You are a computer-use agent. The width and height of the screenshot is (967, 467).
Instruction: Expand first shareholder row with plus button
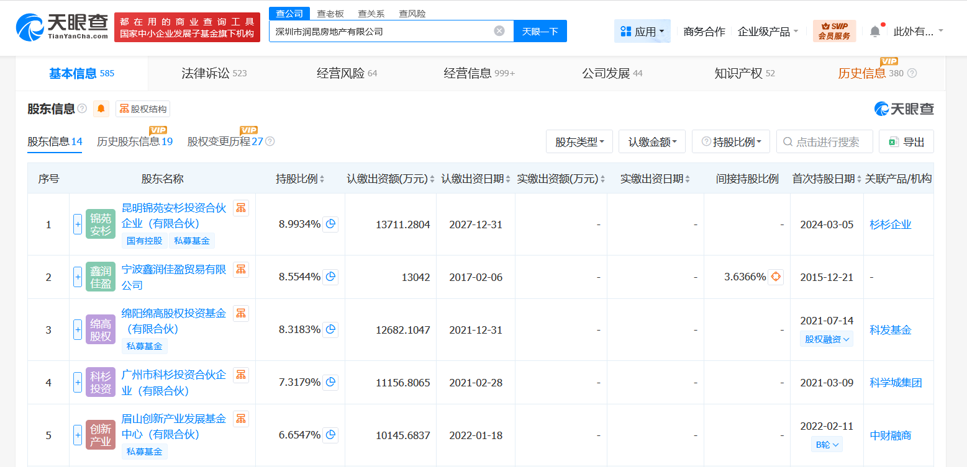click(77, 224)
